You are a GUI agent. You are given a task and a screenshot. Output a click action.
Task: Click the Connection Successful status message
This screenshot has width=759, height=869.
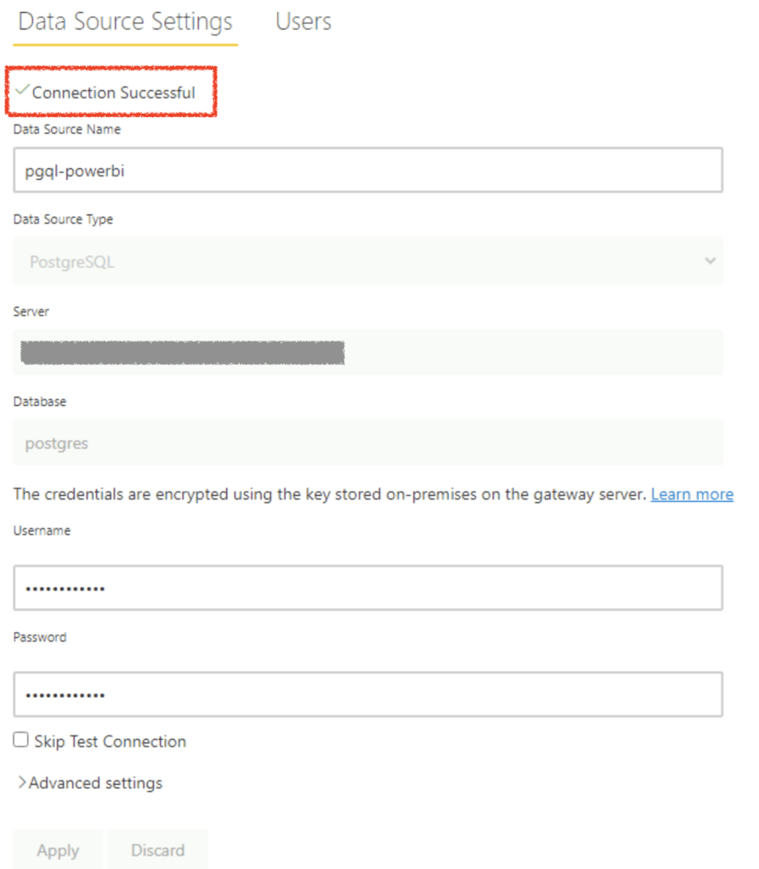coord(113,93)
